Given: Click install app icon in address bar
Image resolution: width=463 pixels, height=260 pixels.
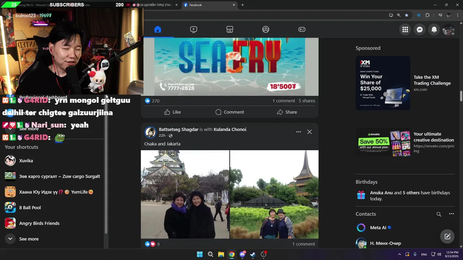Looking at the screenshot, I should [391, 15].
